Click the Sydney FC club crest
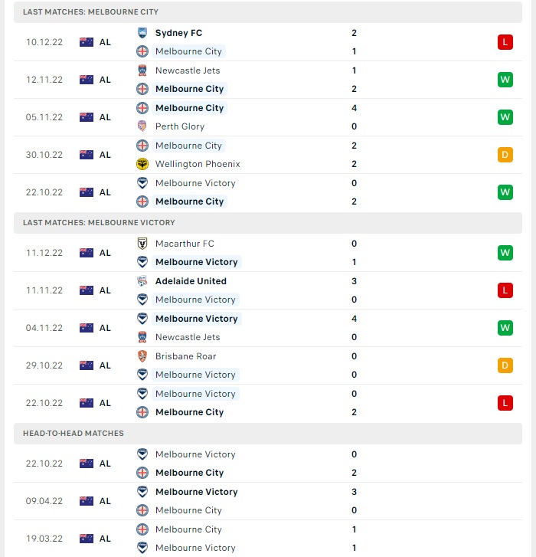 coord(142,33)
